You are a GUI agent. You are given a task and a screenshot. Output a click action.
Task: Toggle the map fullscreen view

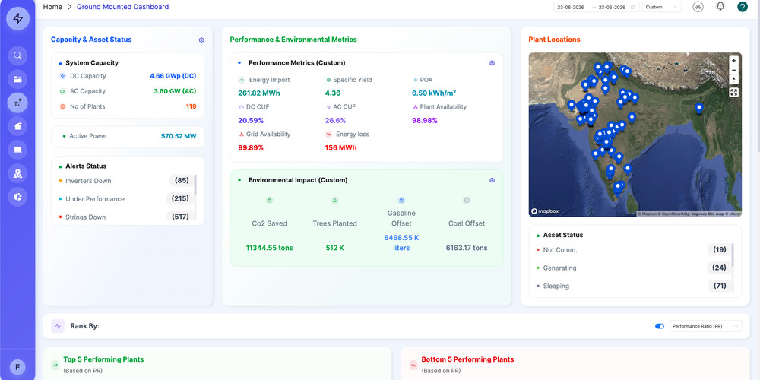[734, 92]
